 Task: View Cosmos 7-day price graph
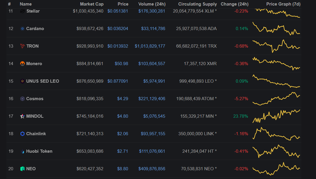pyautogui.click(x=276, y=99)
